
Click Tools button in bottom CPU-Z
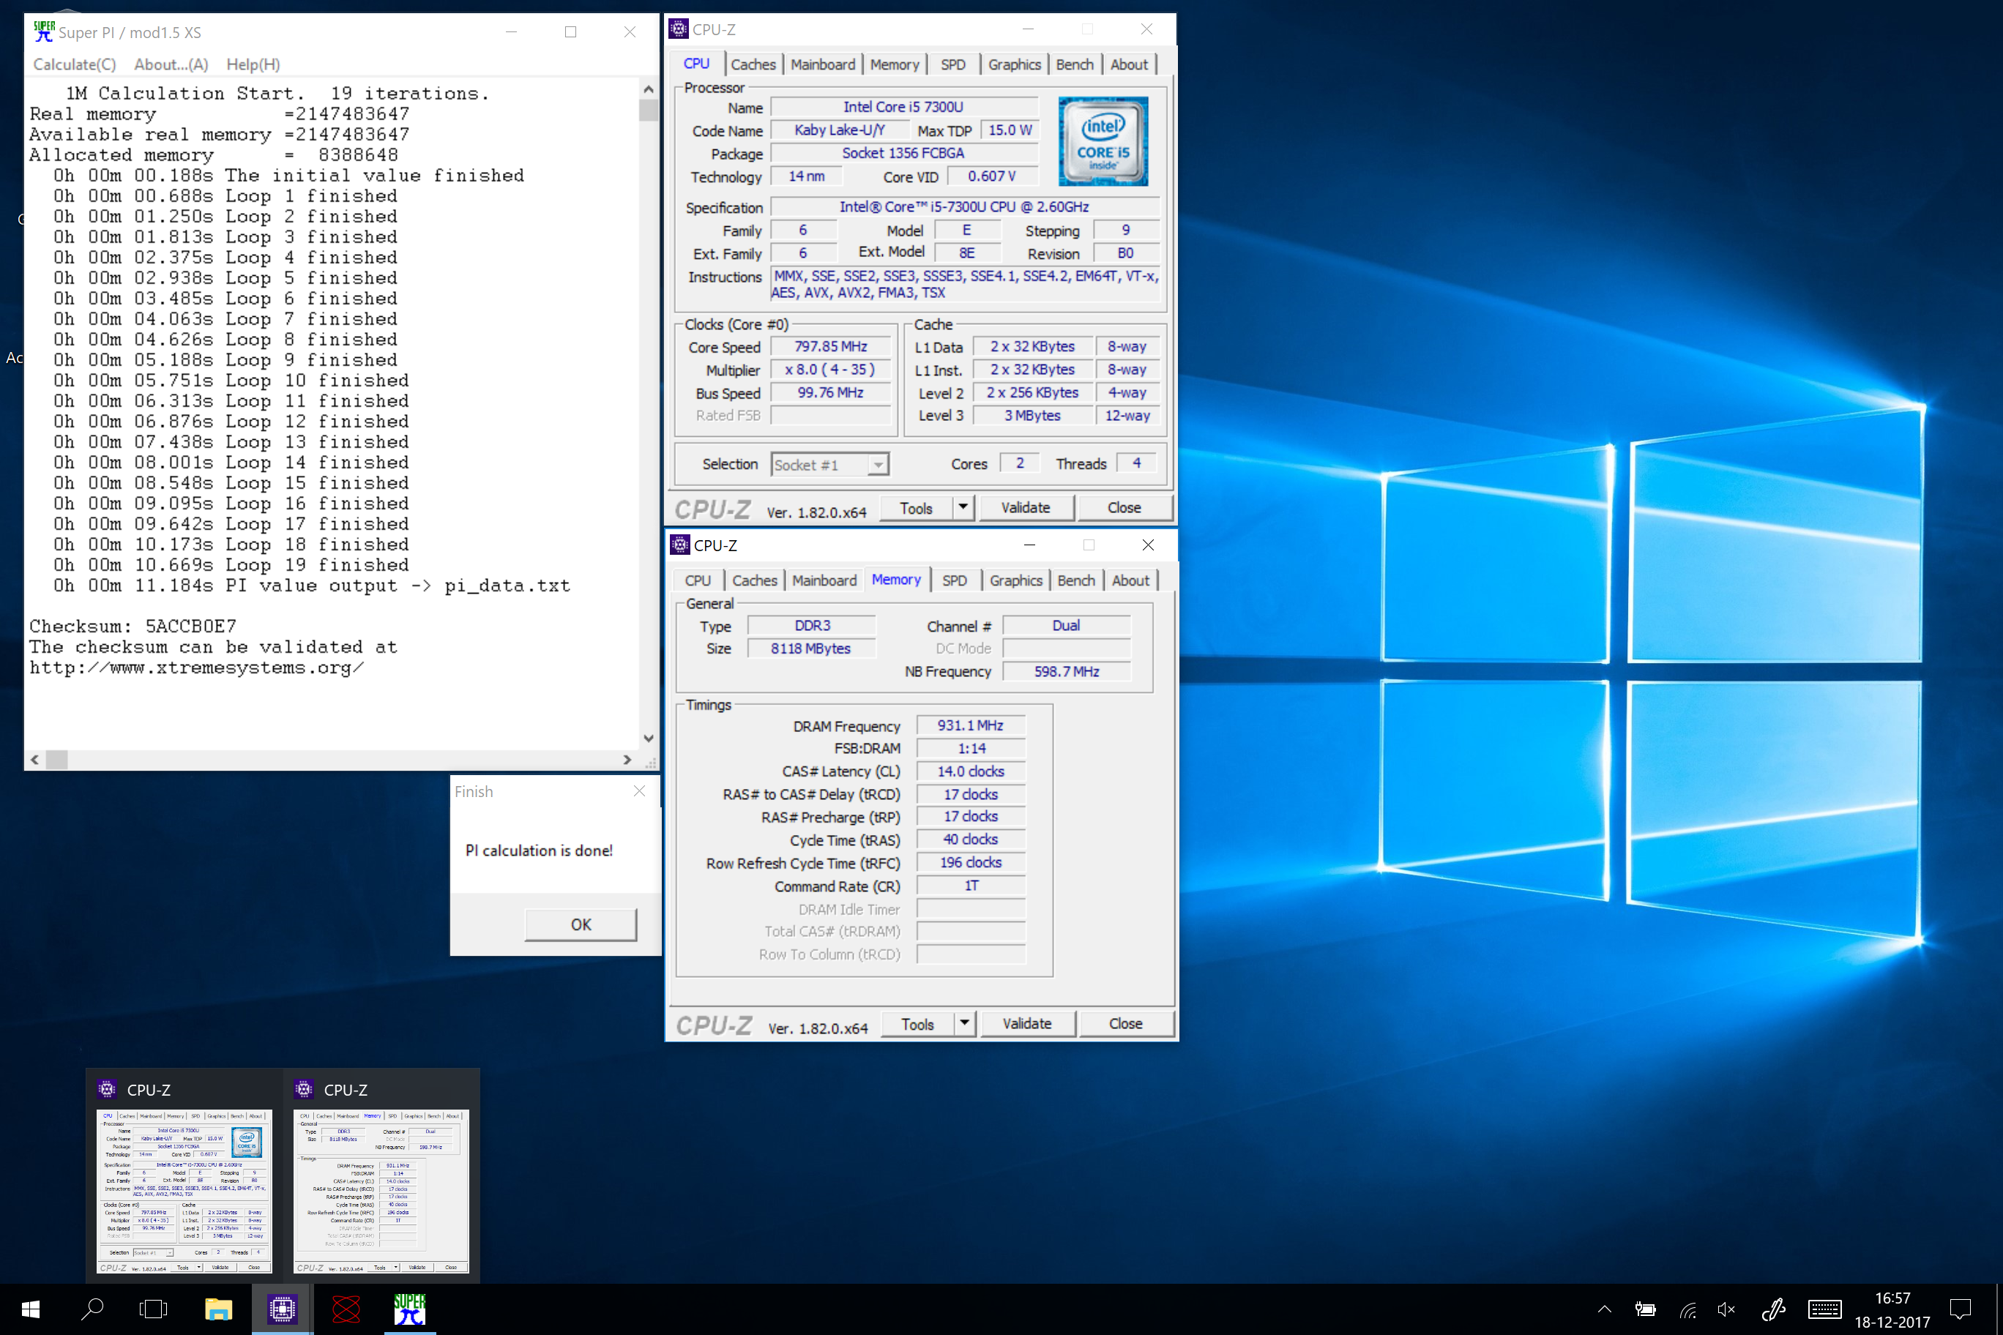(918, 1024)
